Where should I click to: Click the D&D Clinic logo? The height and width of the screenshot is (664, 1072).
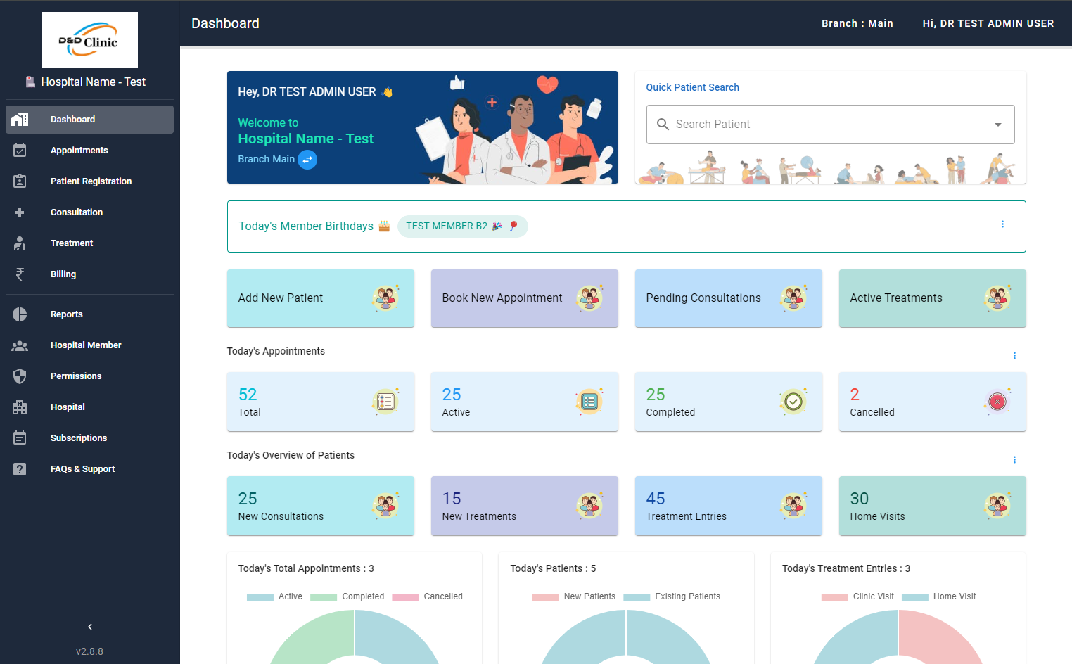[89, 40]
